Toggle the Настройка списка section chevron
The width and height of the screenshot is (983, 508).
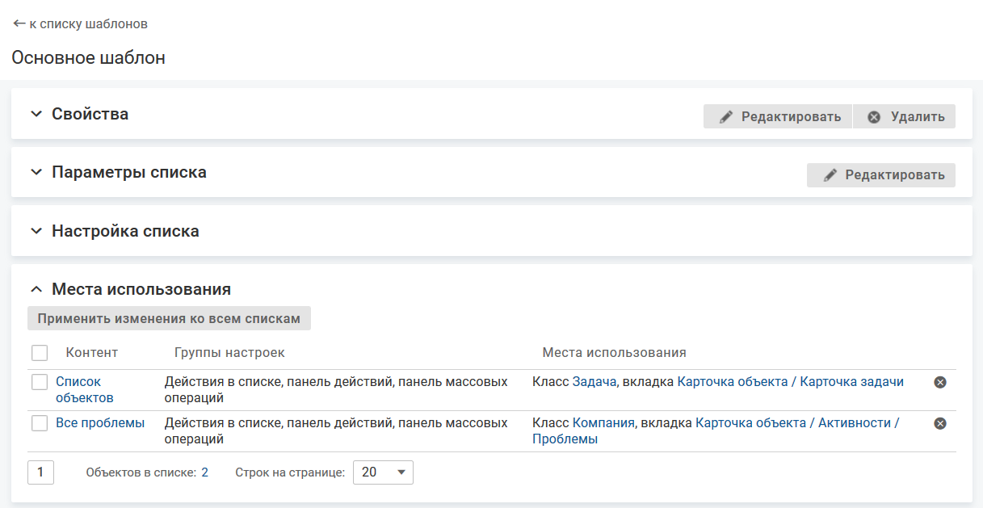pos(36,231)
